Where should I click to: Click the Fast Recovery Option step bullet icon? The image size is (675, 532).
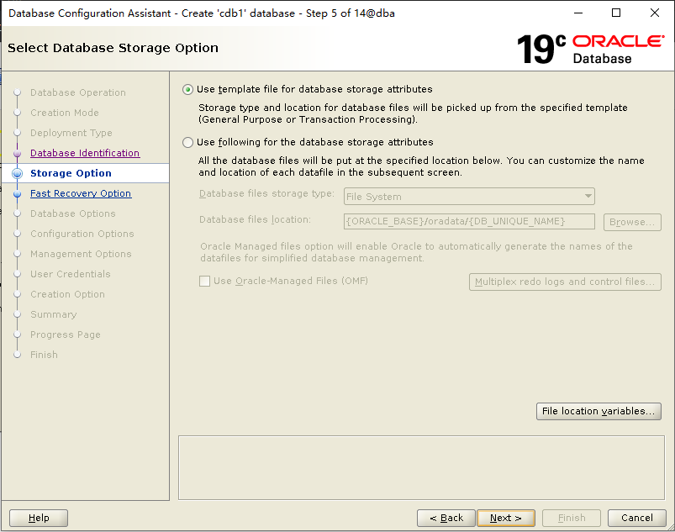pyautogui.click(x=17, y=194)
